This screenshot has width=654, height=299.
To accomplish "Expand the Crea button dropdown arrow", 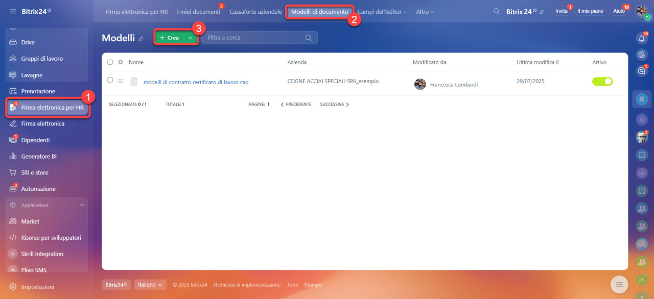I will pos(191,38).
